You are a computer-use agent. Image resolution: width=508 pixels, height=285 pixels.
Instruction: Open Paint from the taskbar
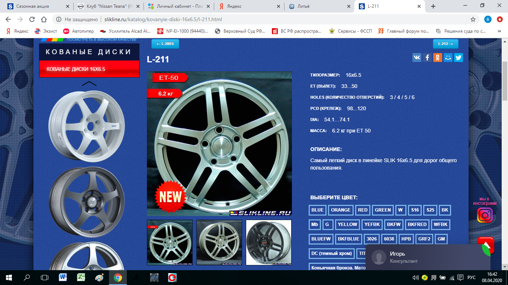(100, 277)
